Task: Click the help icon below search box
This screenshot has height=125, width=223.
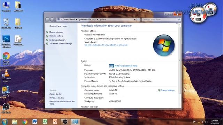Action: [x=177, y=23]
